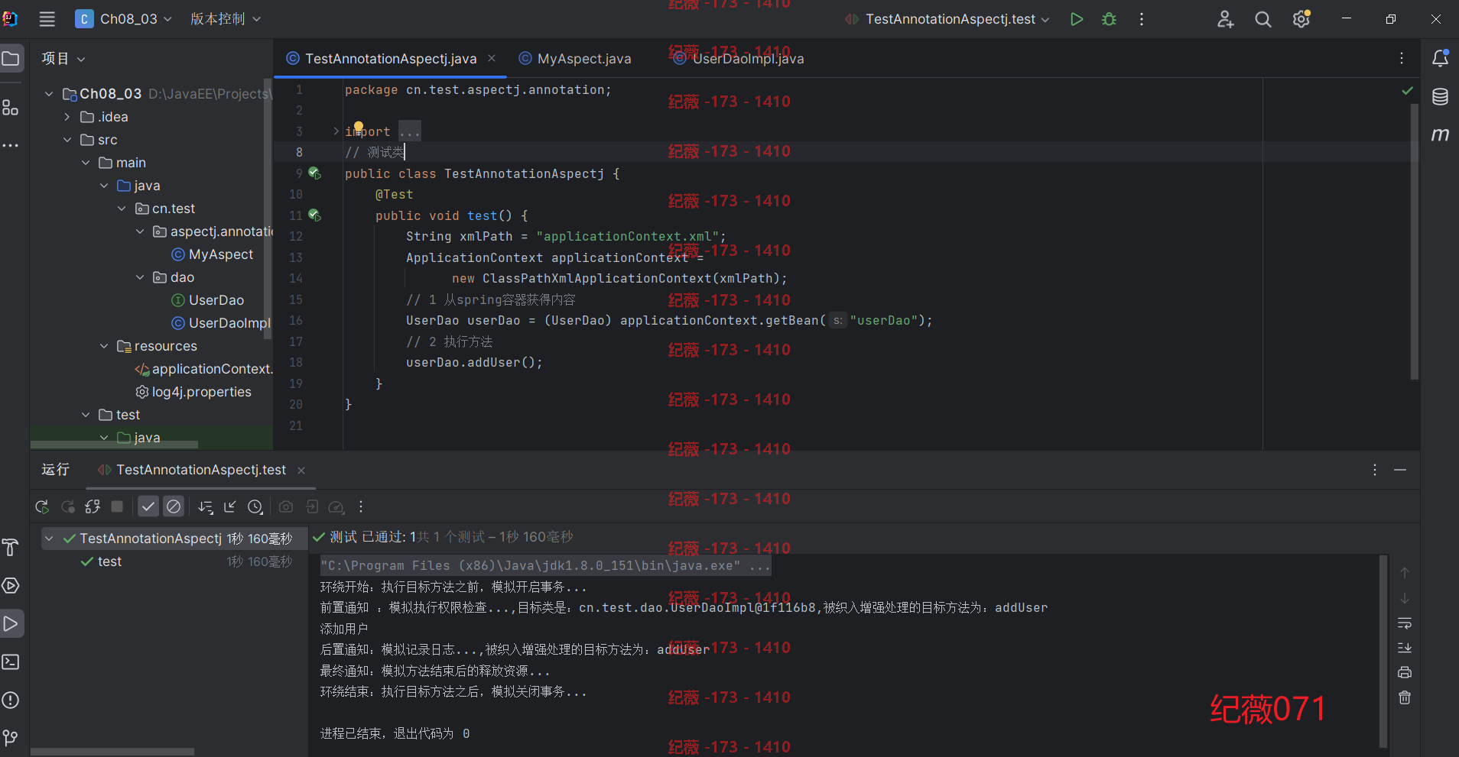Minimize the Run tool window

click(x=1400, y=470)
